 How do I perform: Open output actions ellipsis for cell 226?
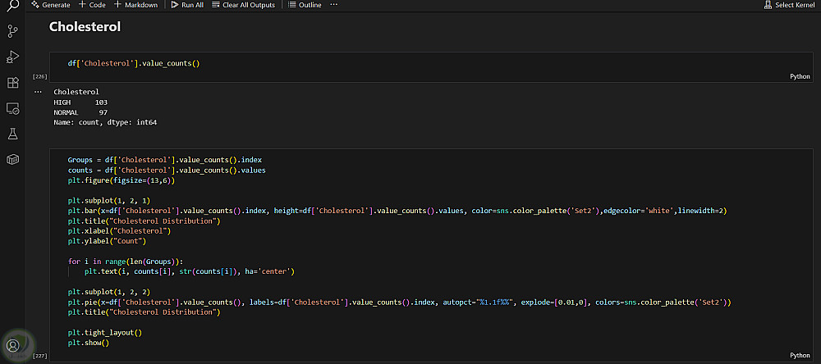[38, 92]
